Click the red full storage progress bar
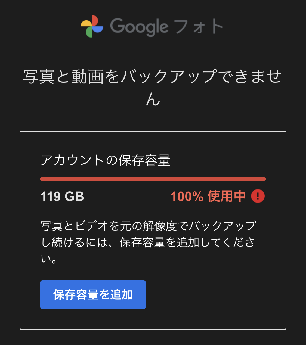This screenshot has width=306, height=345. (x=153, y=179)
